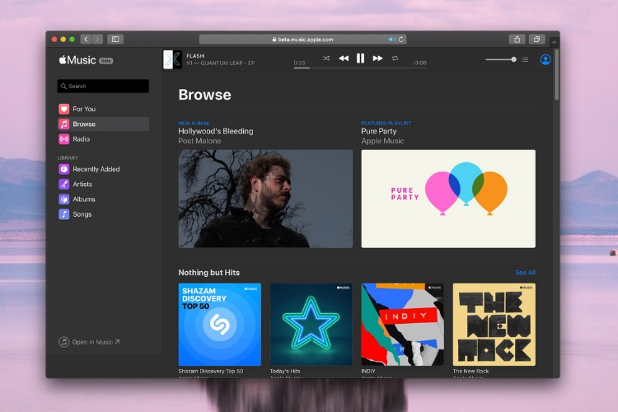
Task: Open The New Rock playlist artwork
Action: (494, 325)
